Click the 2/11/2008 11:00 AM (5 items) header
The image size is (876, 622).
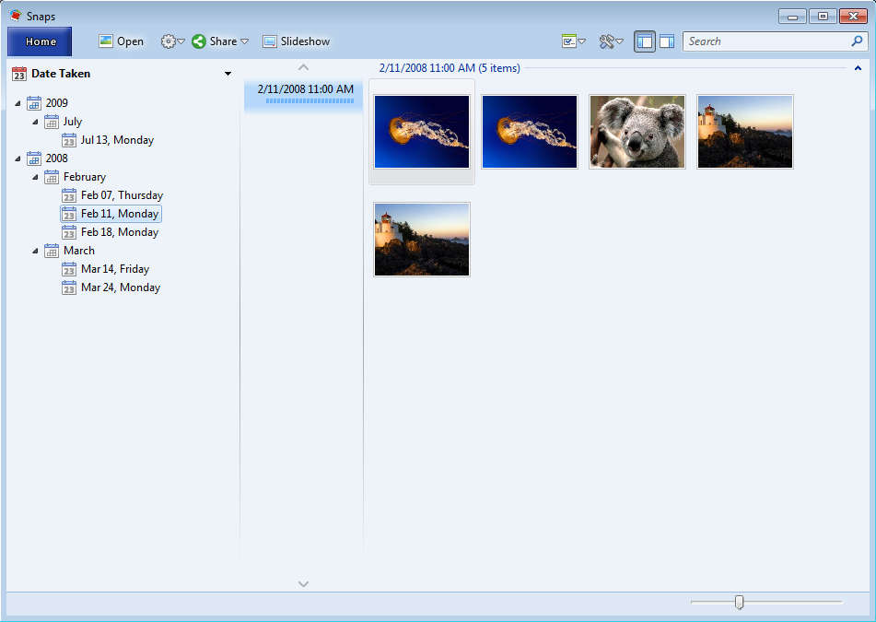(450, 68)
